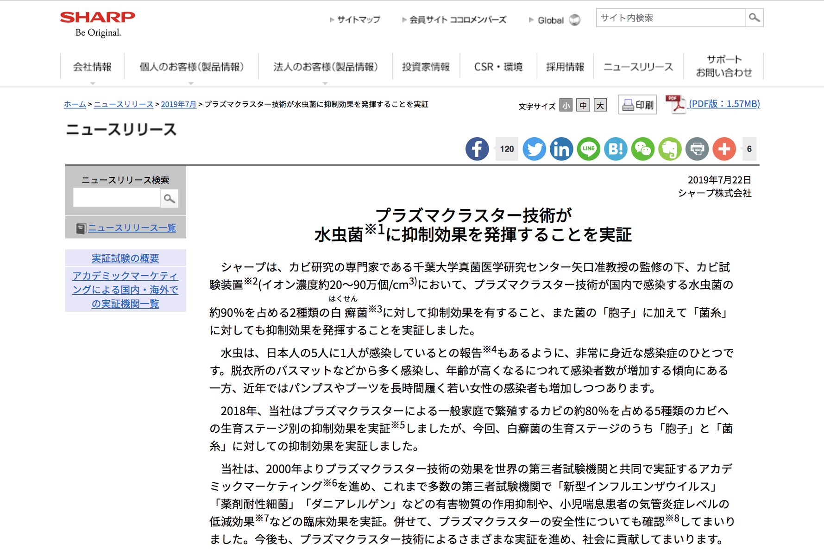Screen dimensions: 824x556
Task: Click the gray printer share icon
Action: tap(697, 149)
